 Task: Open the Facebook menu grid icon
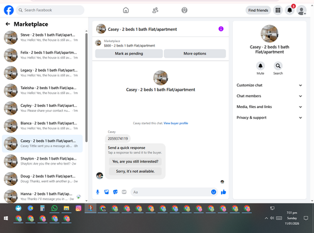coord(278,10)
